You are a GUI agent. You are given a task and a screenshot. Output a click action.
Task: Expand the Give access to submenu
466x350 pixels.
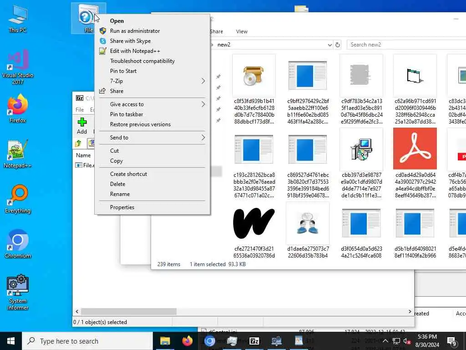(x=152, y=104)
